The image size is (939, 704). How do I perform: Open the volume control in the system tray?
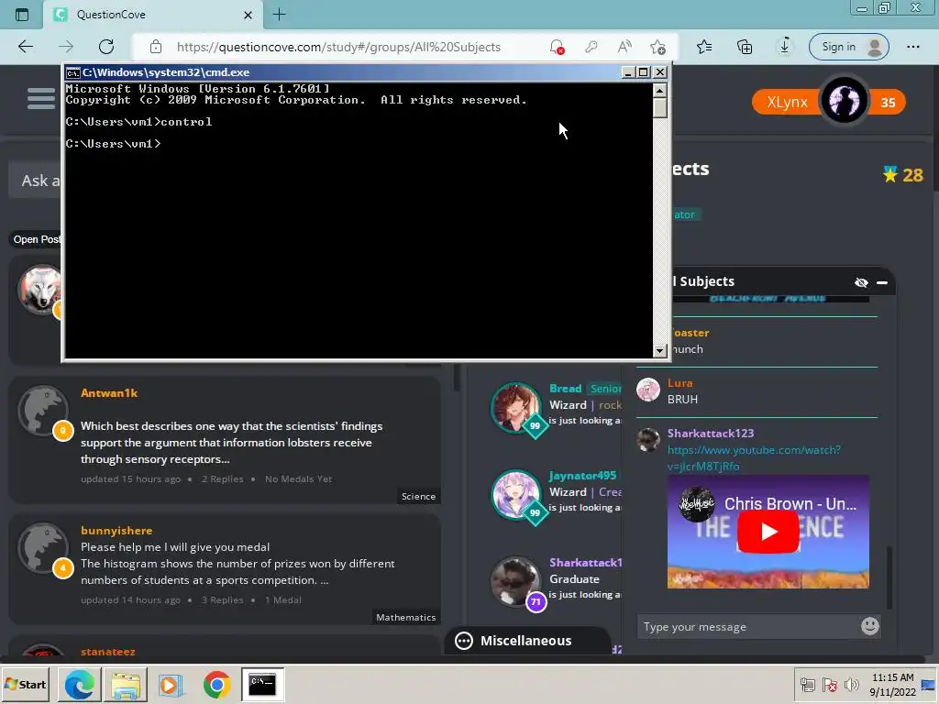point(851,684)
